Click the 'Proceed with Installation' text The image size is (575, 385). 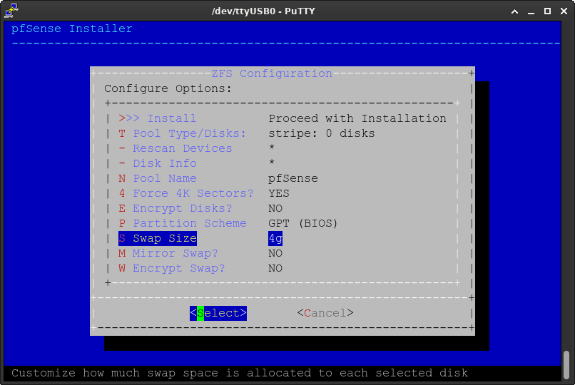[357, 118]
